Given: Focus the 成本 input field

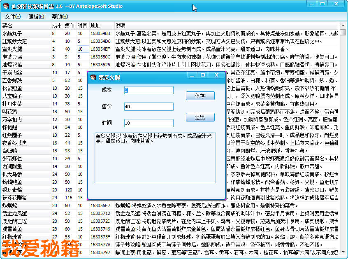Looking at the screenshot, I should [x=148, y=90].
